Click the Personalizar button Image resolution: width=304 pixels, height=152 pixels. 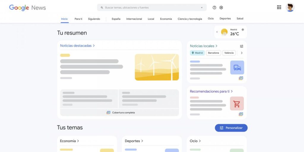(231, 128)
